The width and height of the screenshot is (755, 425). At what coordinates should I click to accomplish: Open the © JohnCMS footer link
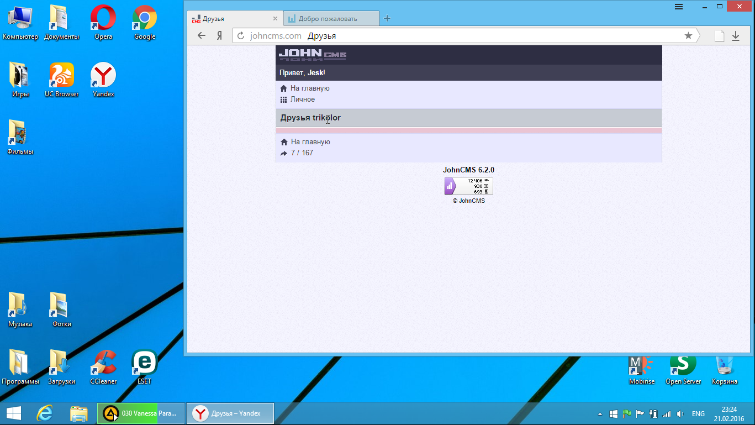point(468,201)
